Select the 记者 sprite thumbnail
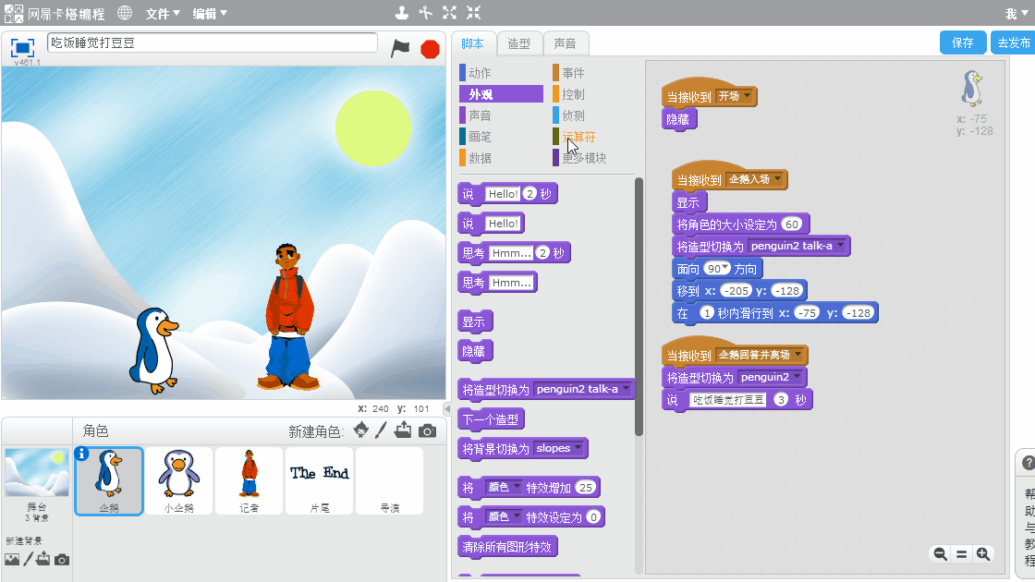Screen dimensions: 1035x582 tap(250, 480)
